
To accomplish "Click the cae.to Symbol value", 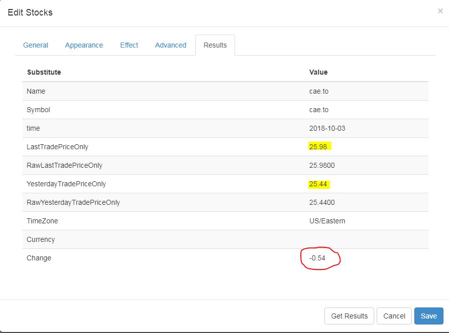I will pyautogui.click(x=319, y=110).
